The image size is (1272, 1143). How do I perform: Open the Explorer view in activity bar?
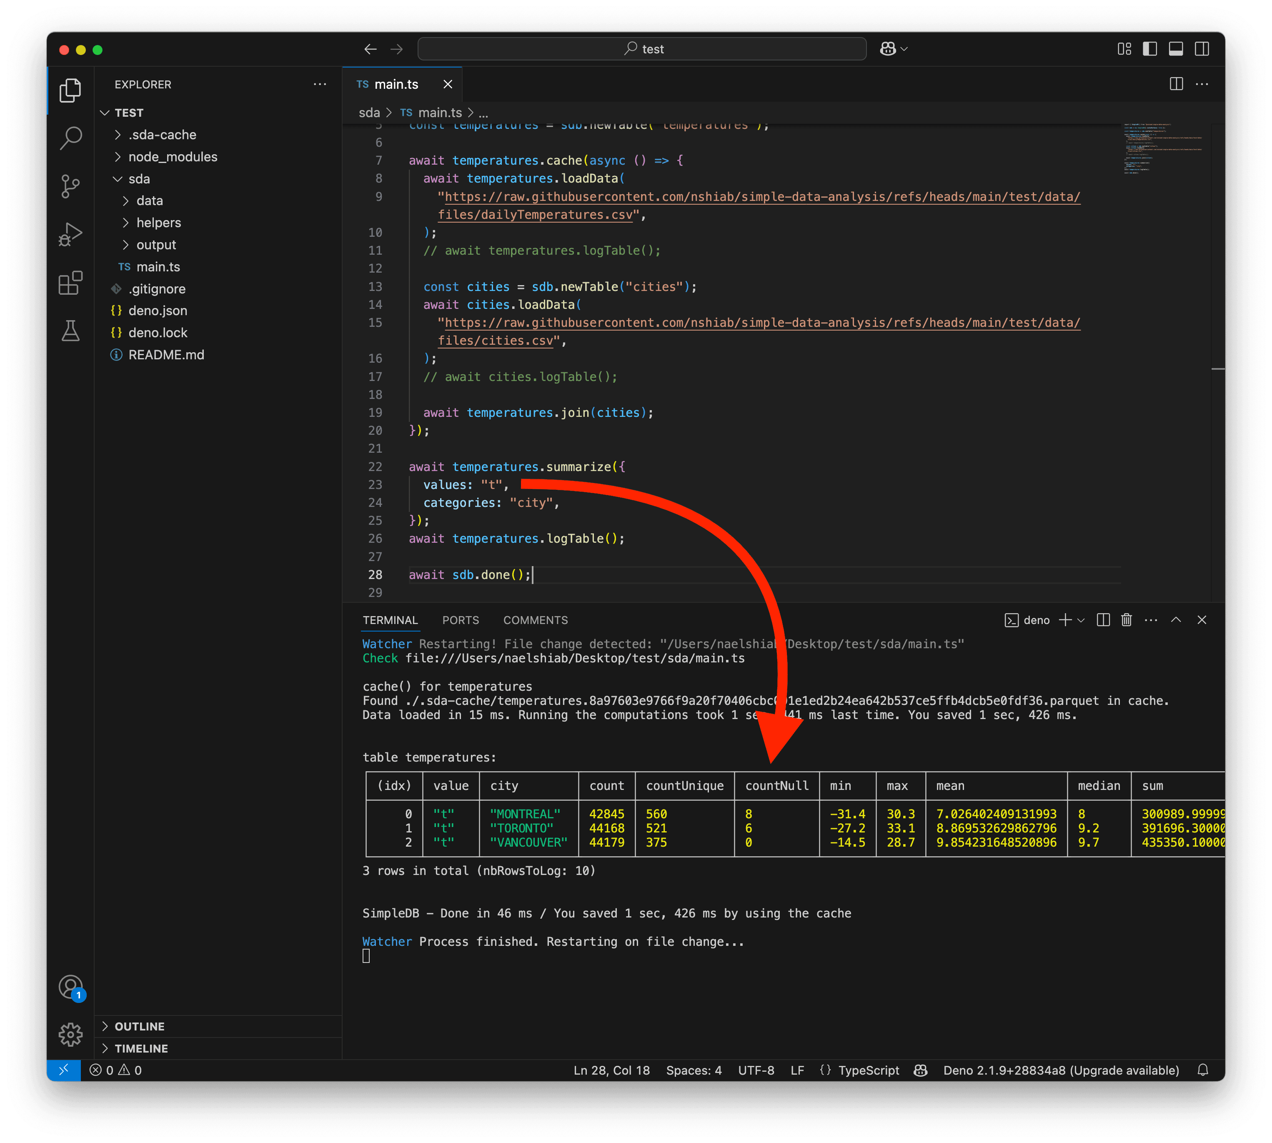tap(70, 90)
